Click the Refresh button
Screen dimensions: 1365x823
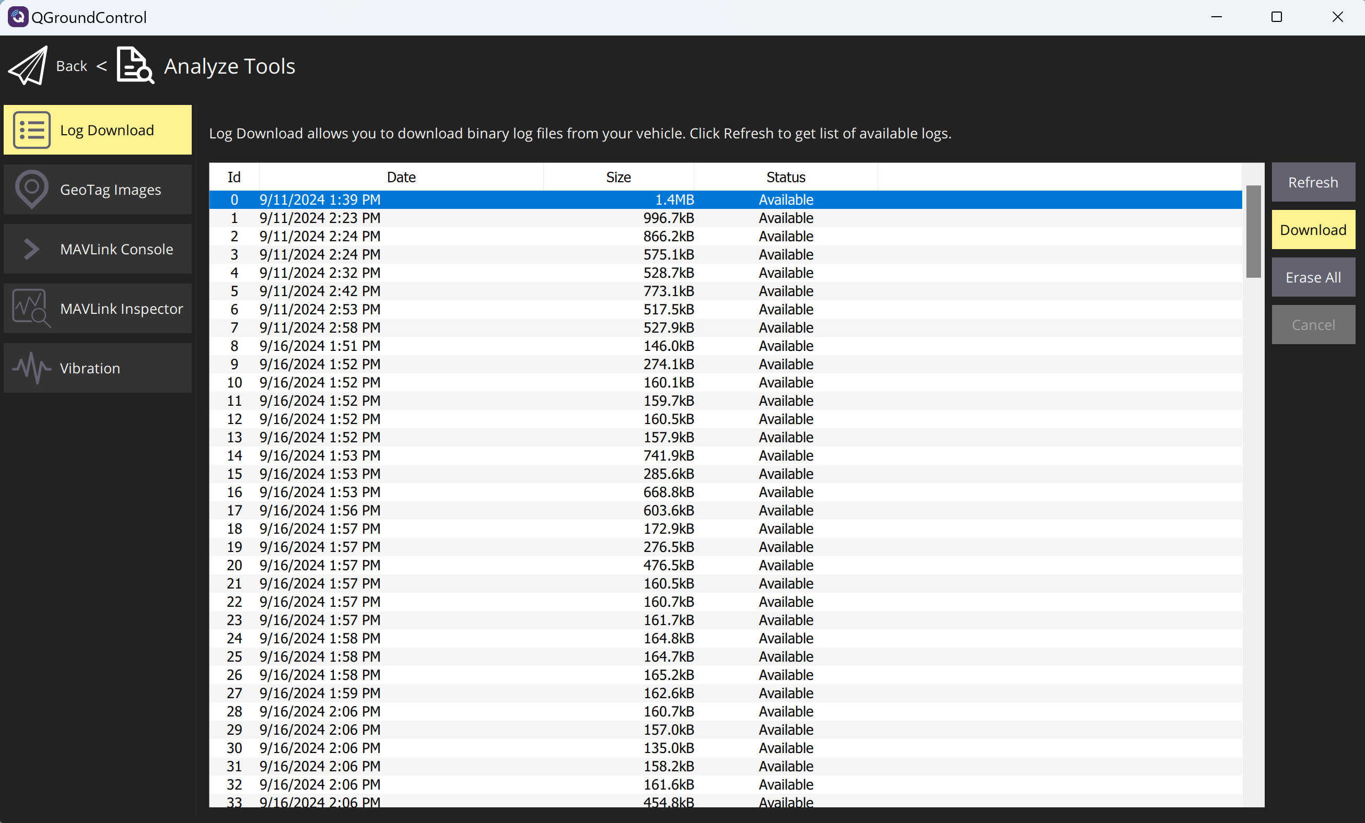tap(1313, 182)
